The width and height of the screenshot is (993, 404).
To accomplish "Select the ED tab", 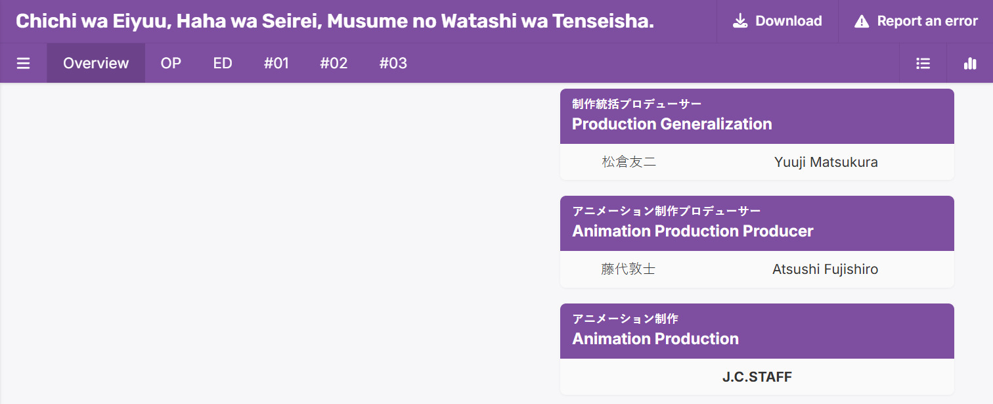I will pos(223,64).
